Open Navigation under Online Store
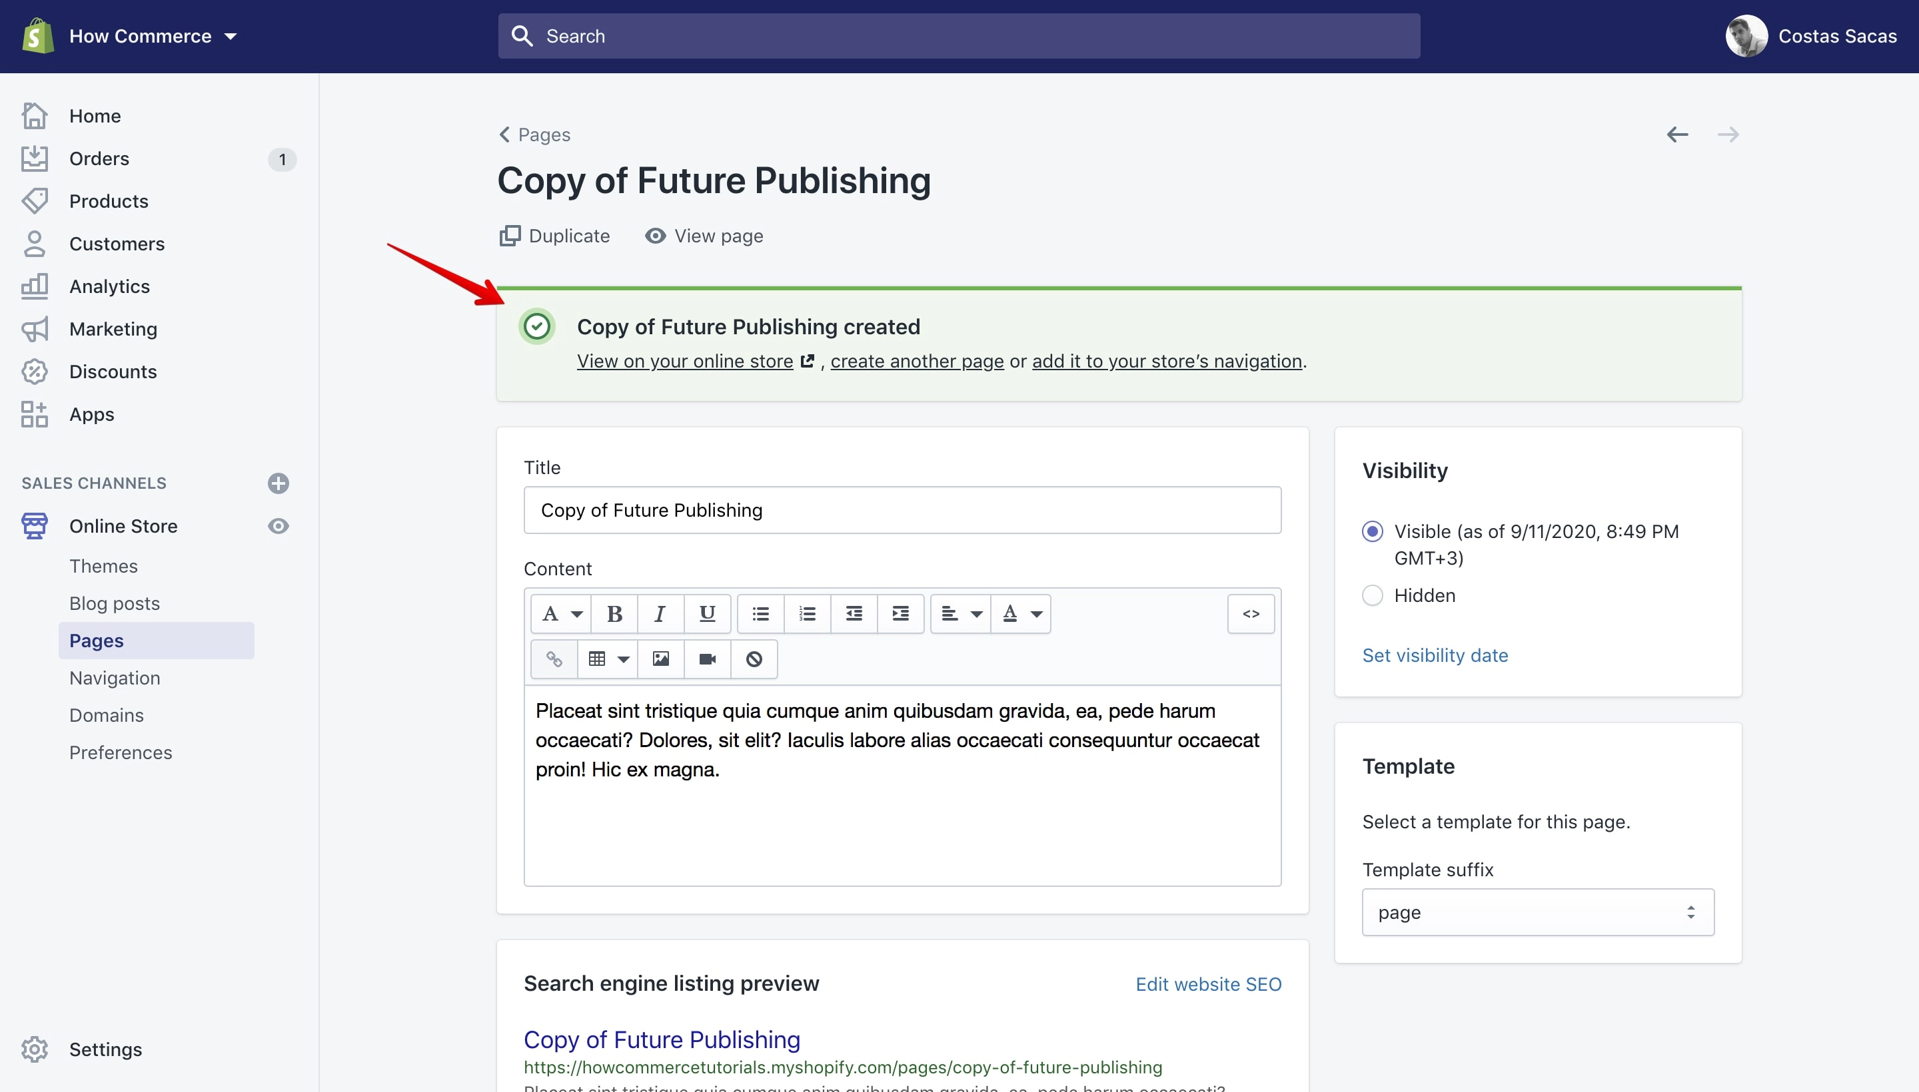Screen dimensions: 1919x1092 pos(115,678)
